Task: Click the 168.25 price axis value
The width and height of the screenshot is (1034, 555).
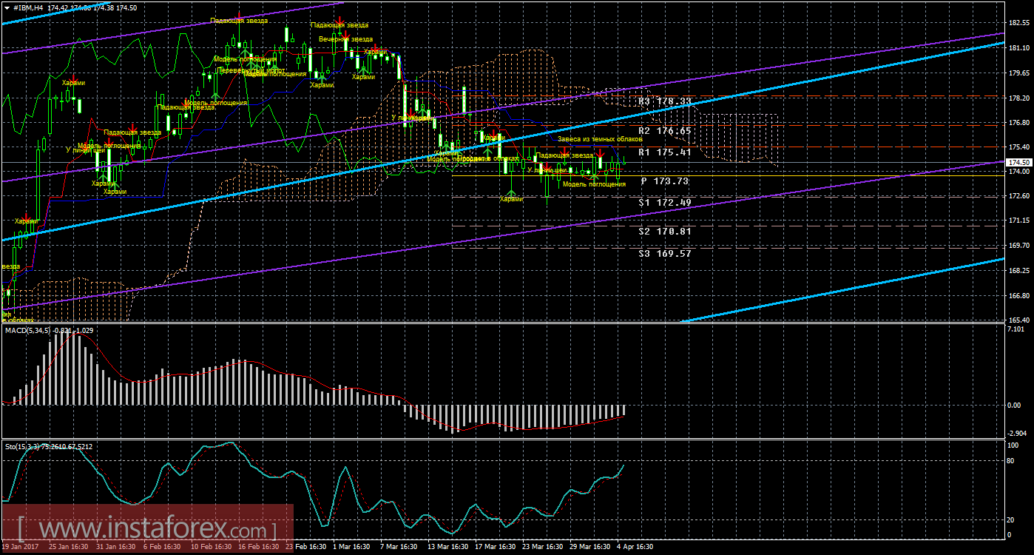Action: pos(1018,270)
